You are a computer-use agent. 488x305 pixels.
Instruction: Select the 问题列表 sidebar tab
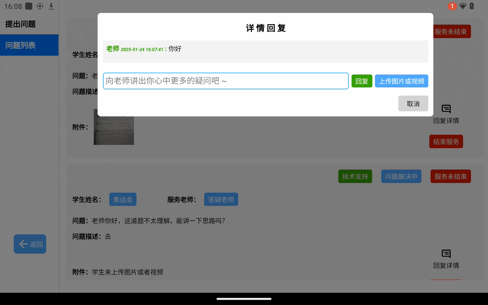point(21,45)
